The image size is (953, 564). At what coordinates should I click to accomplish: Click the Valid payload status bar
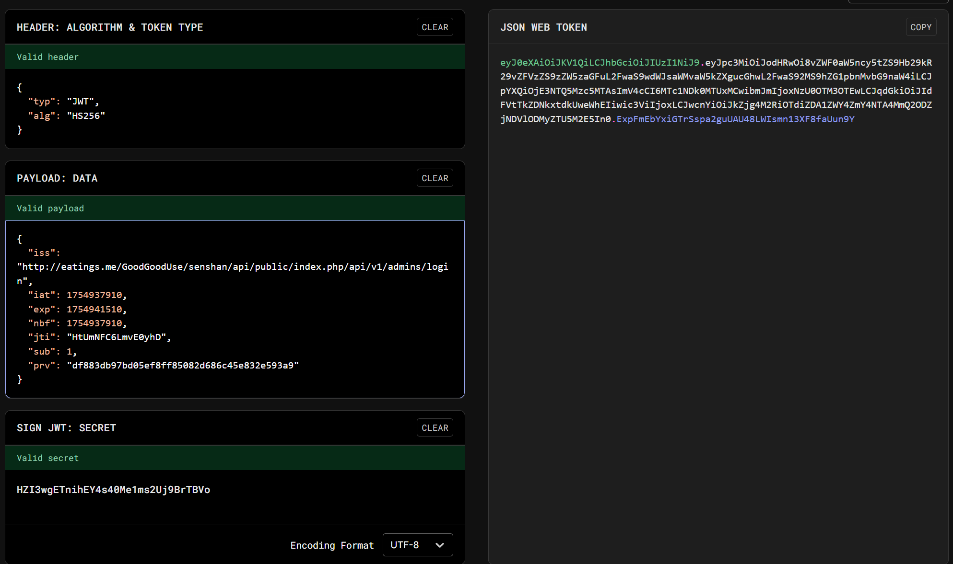tap(235, 208)
